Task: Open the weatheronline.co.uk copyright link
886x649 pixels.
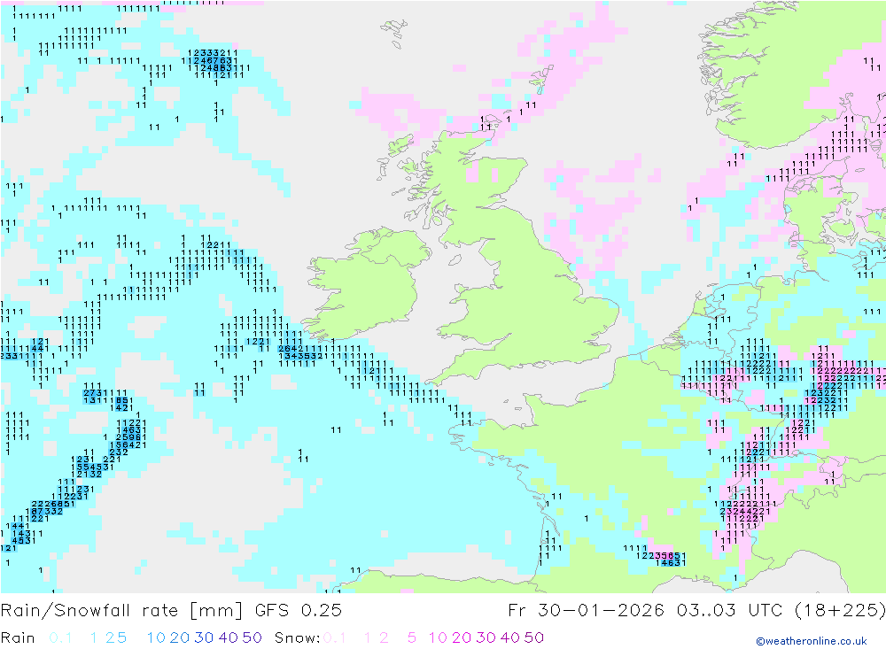Action: (x=812, y=641)
